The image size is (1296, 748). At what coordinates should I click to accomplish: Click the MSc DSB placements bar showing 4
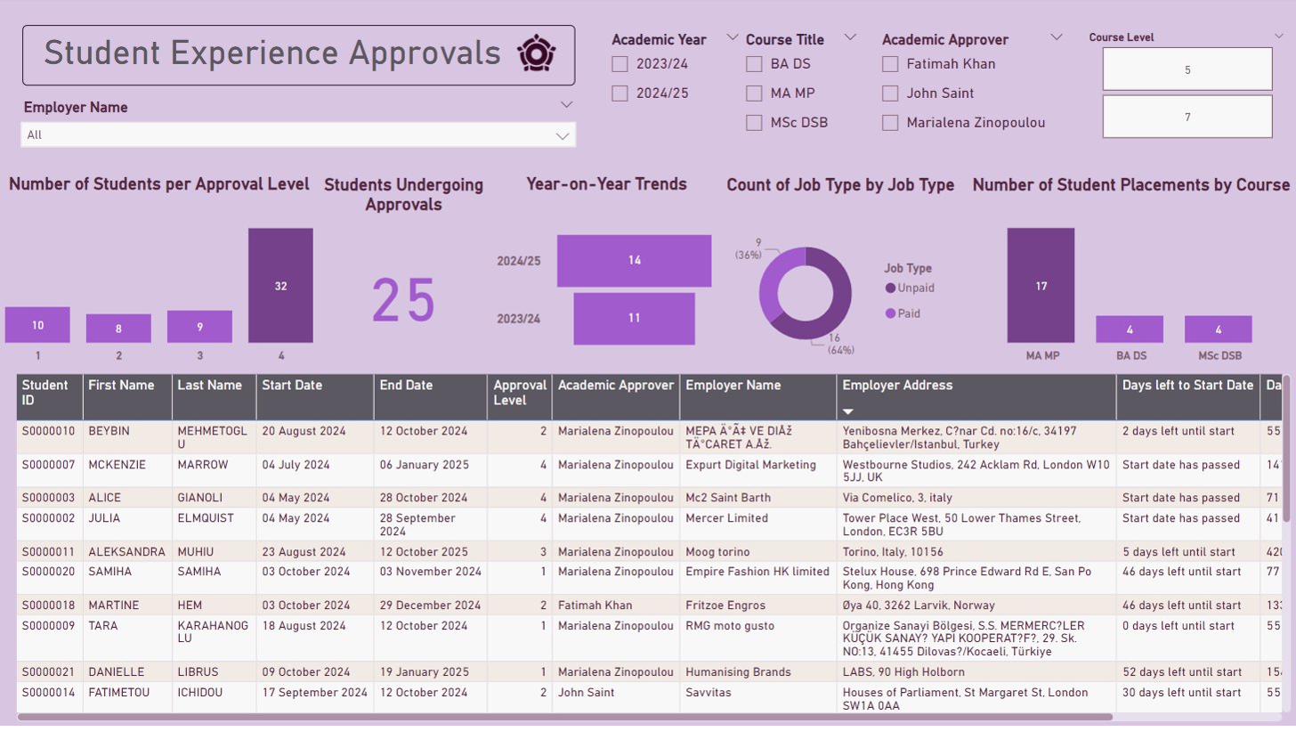(1219, 329)
